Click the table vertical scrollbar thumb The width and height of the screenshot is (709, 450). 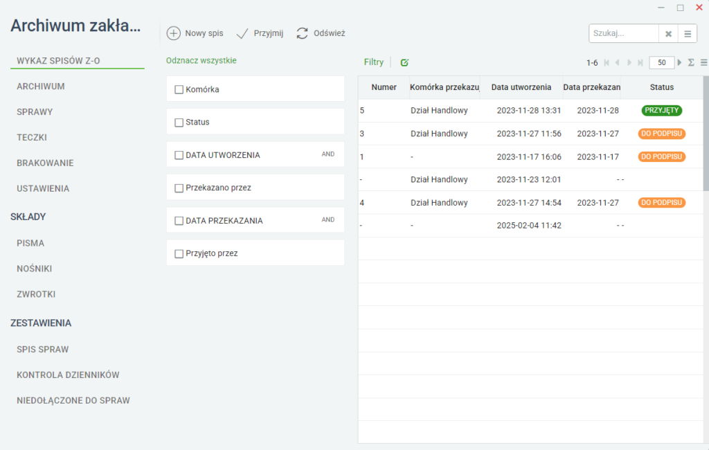point(706,134)
